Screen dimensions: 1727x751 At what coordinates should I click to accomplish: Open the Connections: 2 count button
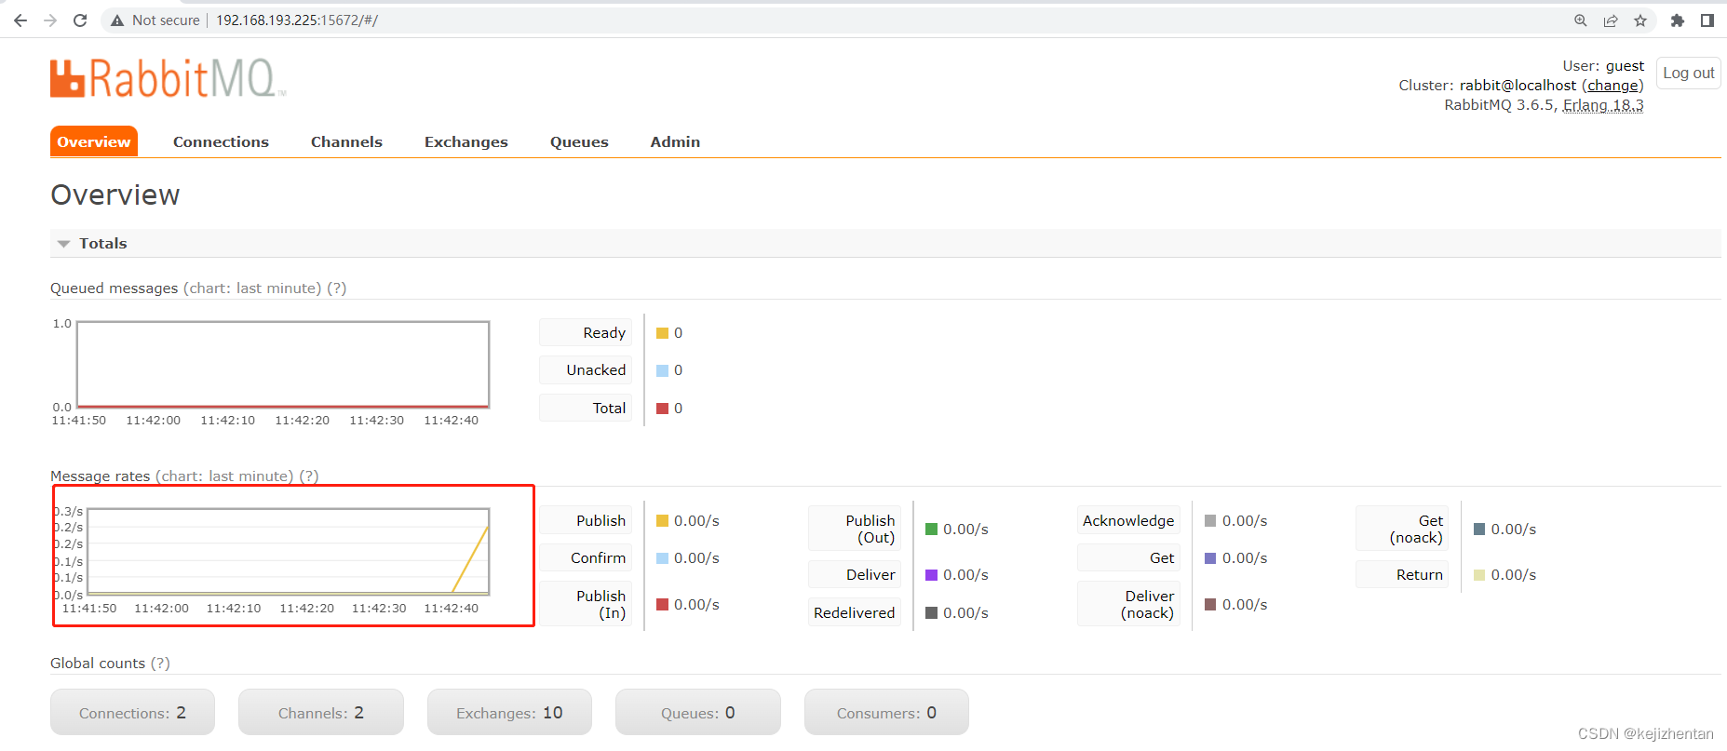click(x=132, y=713)
